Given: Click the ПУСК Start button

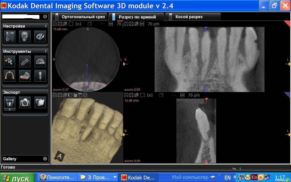Looking at the screenshot, I should click(x=18, y=178).
